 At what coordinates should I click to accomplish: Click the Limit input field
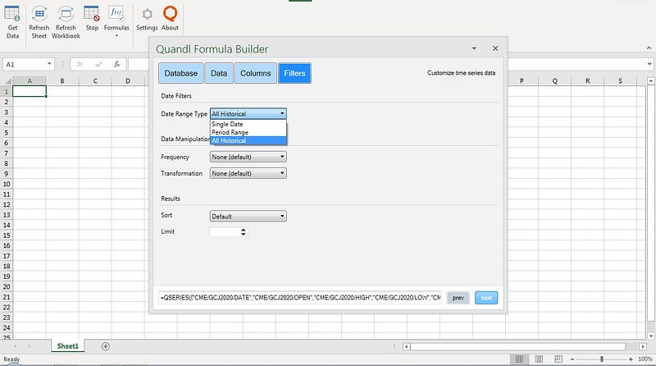coord(225,231)
